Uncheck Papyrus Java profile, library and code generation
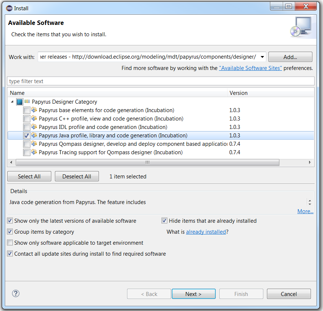Viewport: 323px width, 311px height. point(27,136)
